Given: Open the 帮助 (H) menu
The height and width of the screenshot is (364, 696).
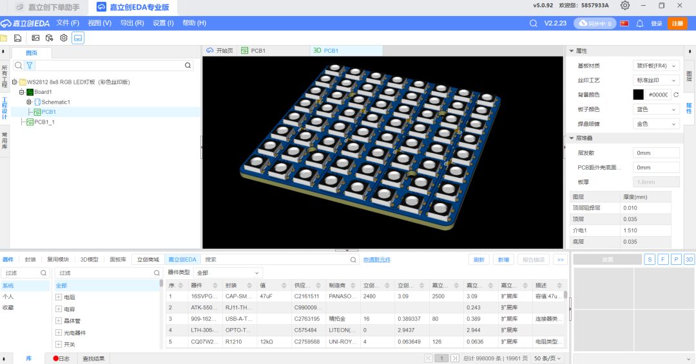Looking at the screenshot, I should click(x=195, y=23).
